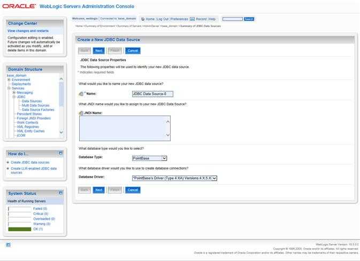Click Summary of Servers breadcrumb

(x=129, y=26)
